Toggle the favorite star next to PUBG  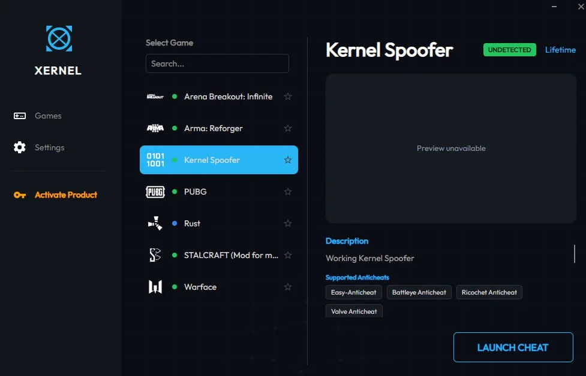(x=288, y=192)
